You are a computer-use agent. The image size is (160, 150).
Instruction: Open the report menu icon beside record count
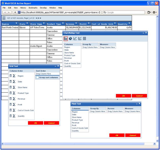(4, 18)
